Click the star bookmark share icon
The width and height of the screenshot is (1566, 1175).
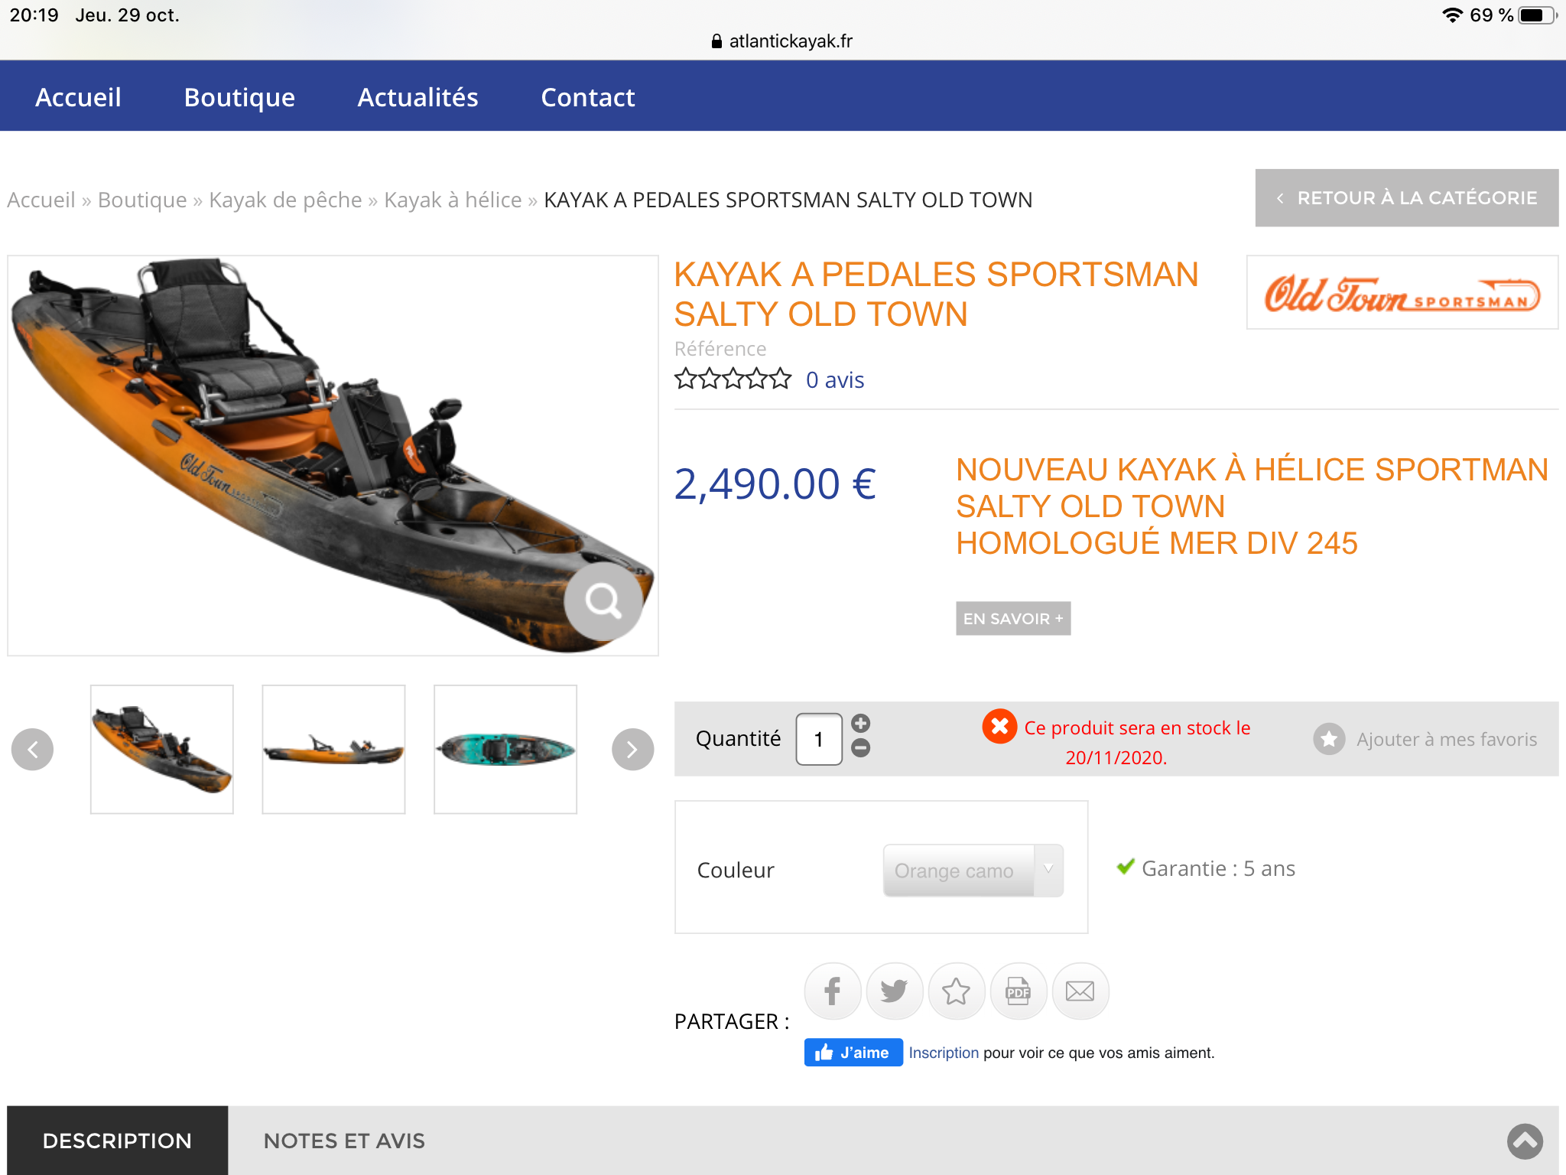(x=956, y=991)
